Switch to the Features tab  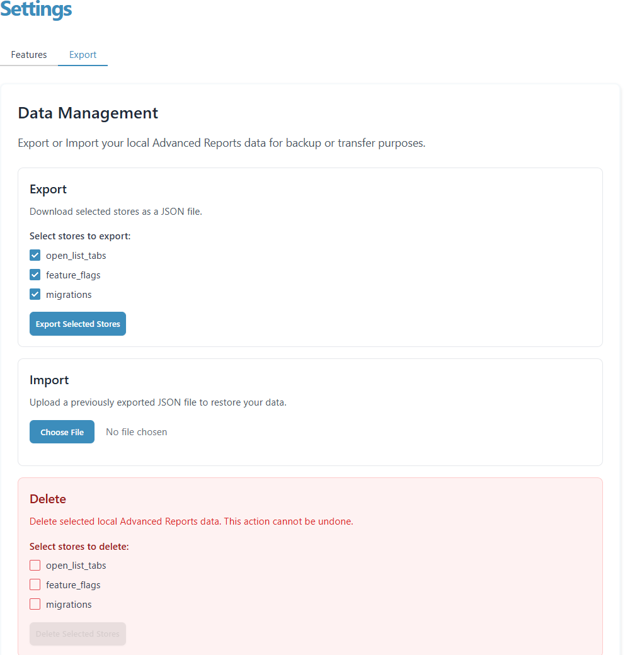(29, 55)
